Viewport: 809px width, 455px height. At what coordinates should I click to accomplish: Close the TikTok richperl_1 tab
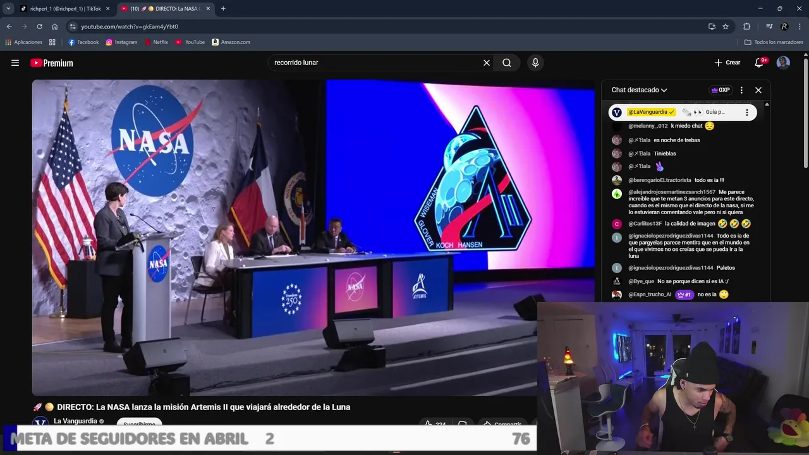click(107, 9)
